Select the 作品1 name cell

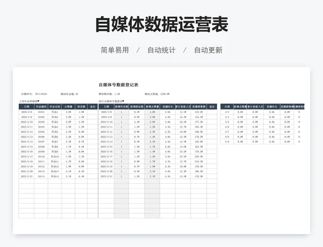(55, 112)
